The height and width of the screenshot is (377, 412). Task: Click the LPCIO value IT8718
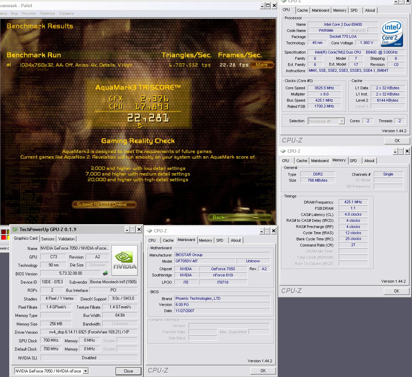pos(223,282)
